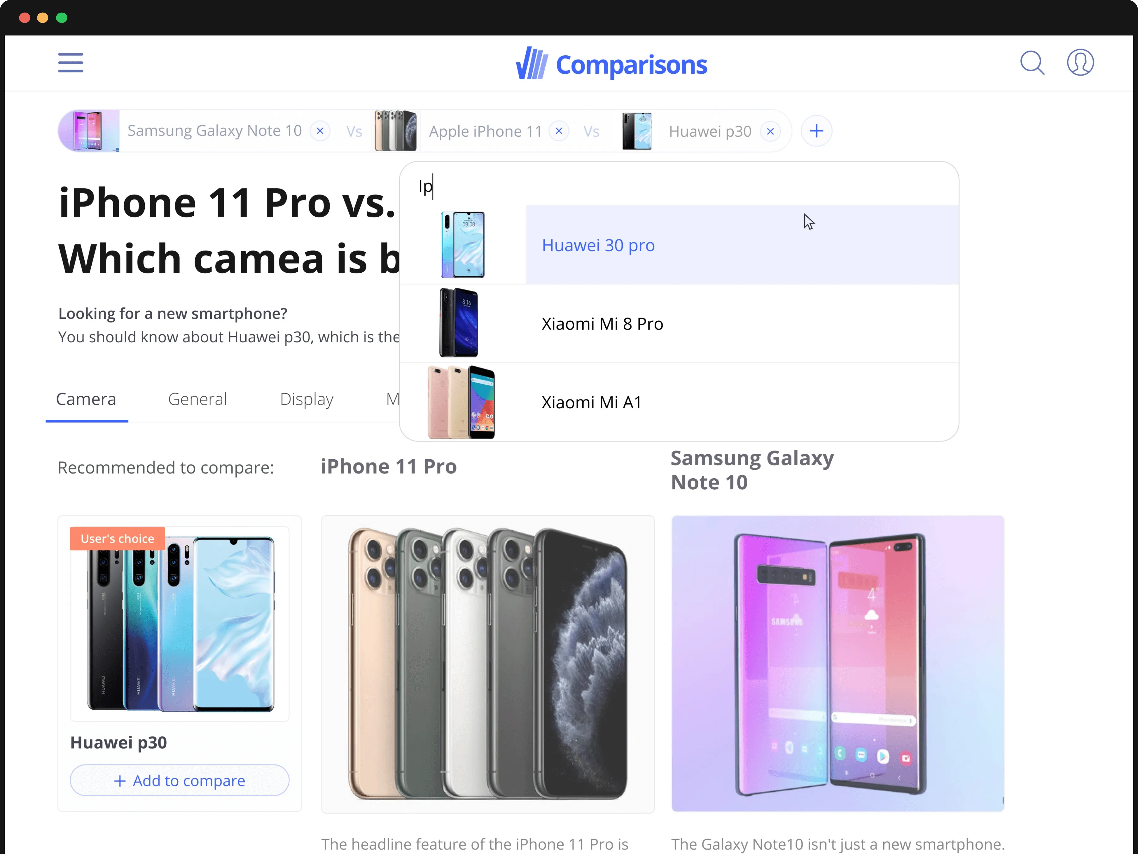Click the Huawei 30 pro suggestion thumbnail

[x=462, y=244]
